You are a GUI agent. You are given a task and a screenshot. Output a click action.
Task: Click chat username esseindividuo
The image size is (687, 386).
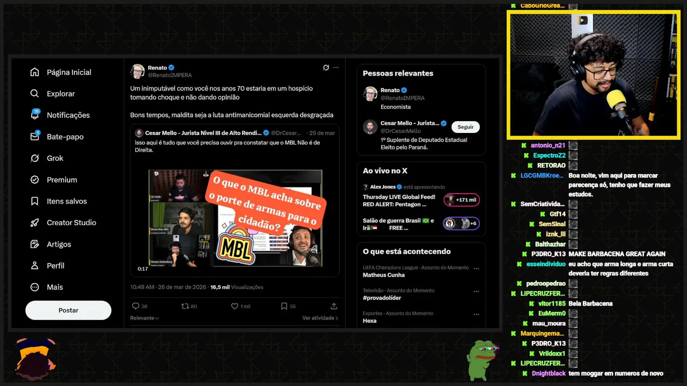click(x=545, y=264)
